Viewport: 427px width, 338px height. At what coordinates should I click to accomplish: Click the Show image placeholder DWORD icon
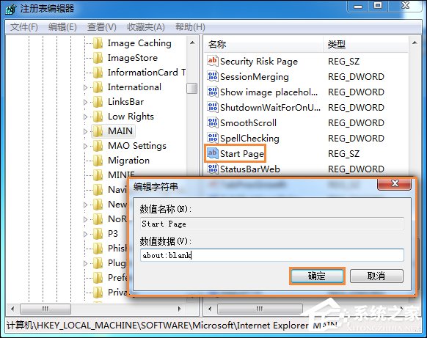(x=213, y=92)
